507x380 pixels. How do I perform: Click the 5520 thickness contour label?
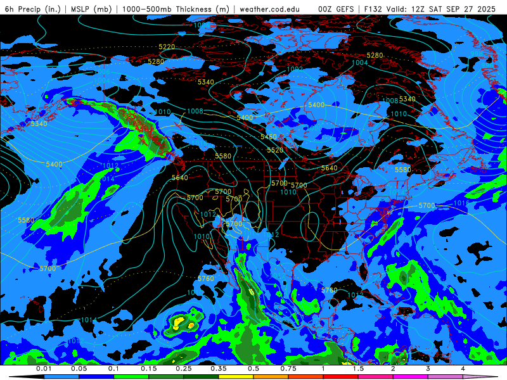(275, 150)
